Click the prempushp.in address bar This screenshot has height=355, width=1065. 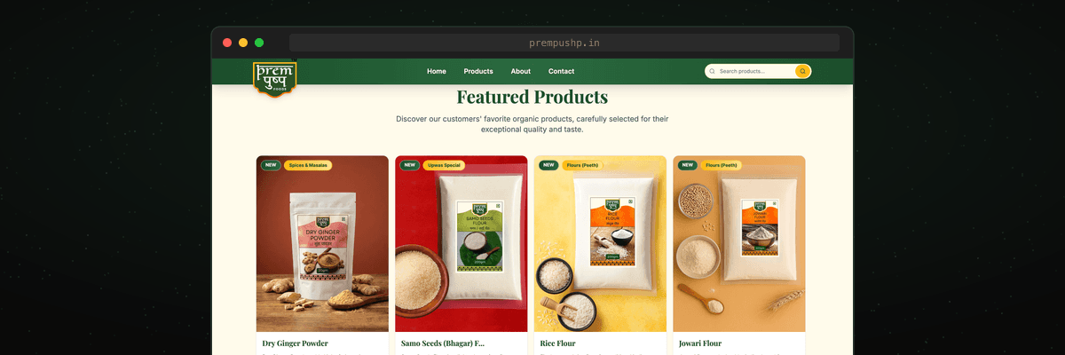(564, 43)
